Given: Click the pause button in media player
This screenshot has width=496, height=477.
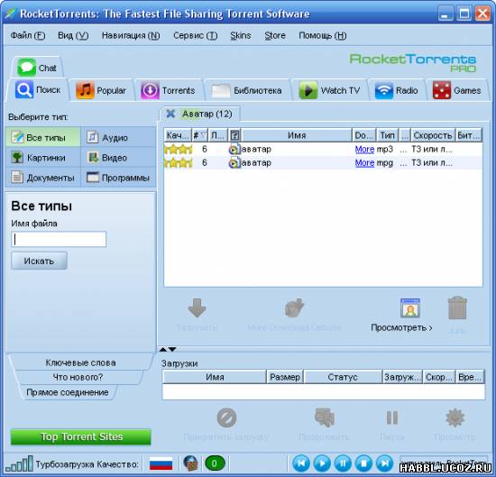Looking at the screenshot, I should tap(343, 463).
